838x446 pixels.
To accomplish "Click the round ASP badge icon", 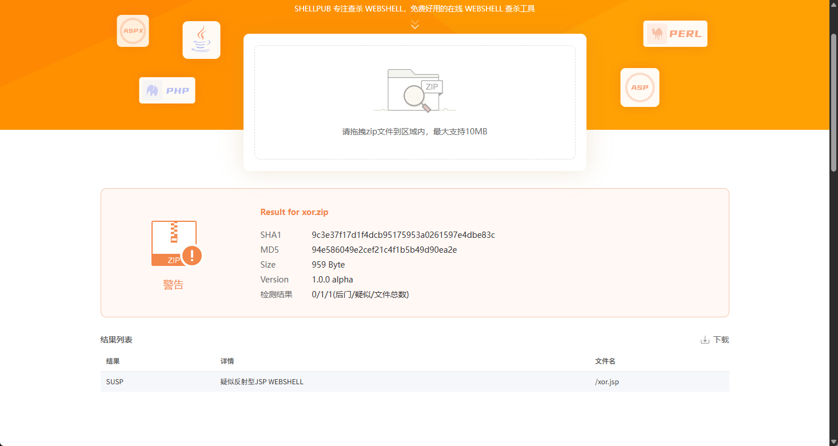I will pos(640,87).
